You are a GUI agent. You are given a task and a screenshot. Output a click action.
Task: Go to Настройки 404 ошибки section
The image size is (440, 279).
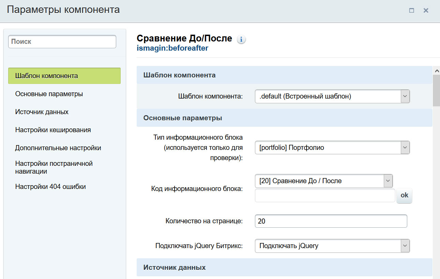(50, 187)
